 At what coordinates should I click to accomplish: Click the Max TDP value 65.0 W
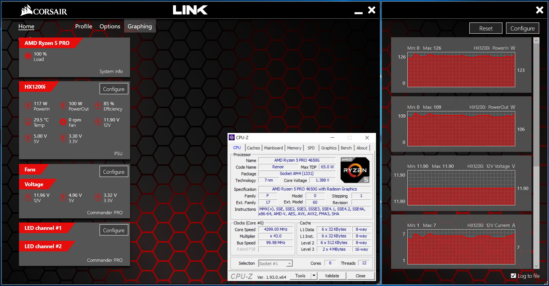click(x=327, y=167)
